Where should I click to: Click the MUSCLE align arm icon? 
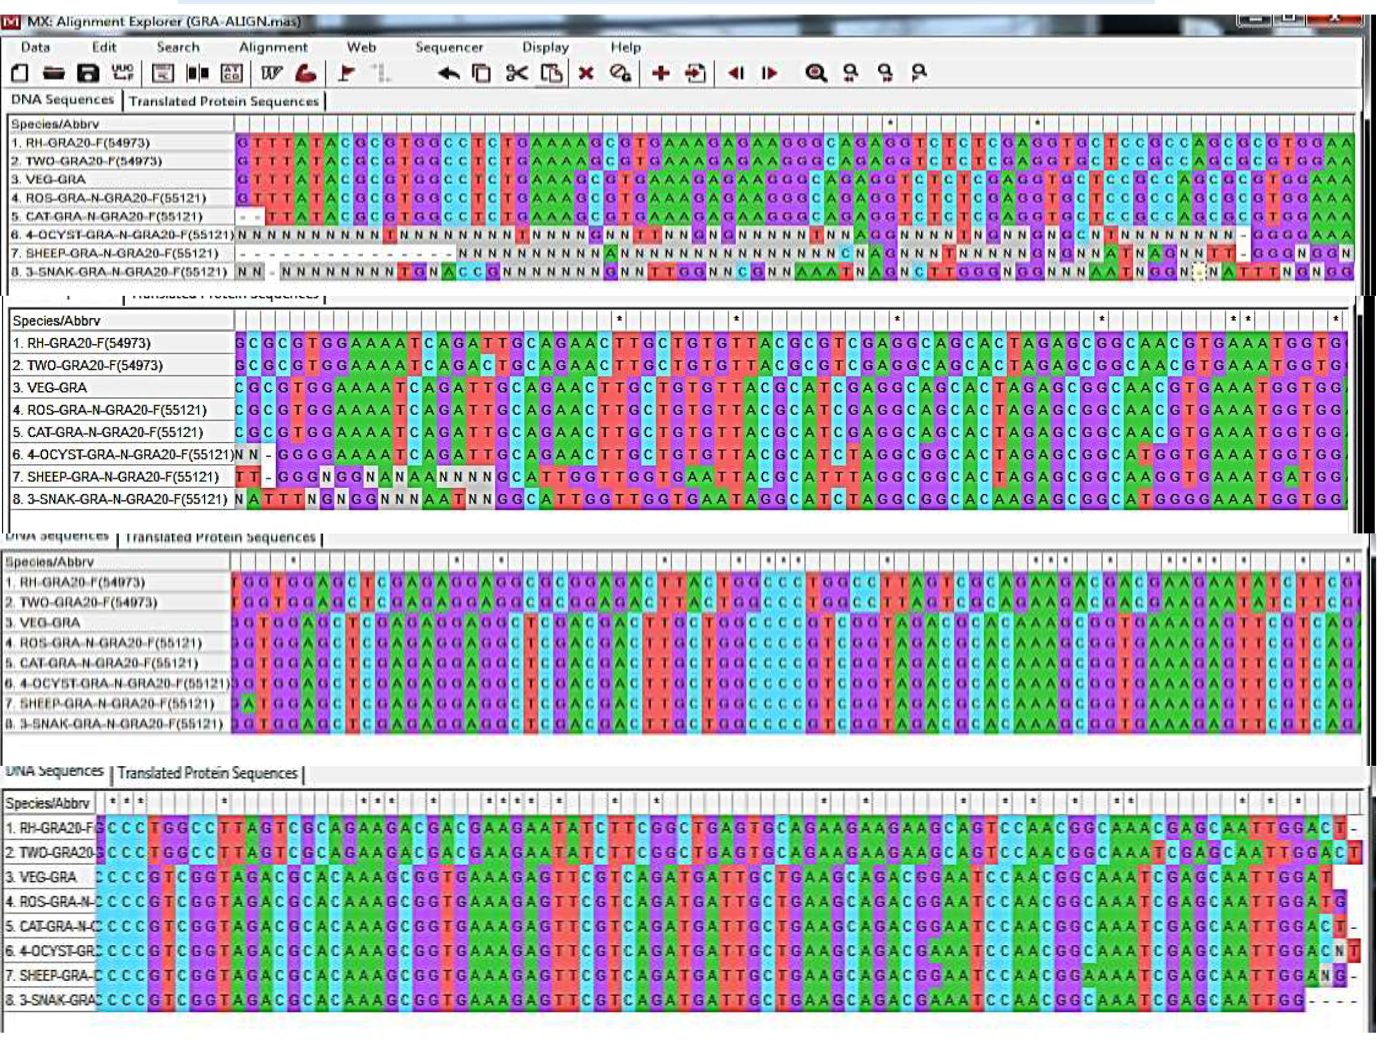coord(306,73)
